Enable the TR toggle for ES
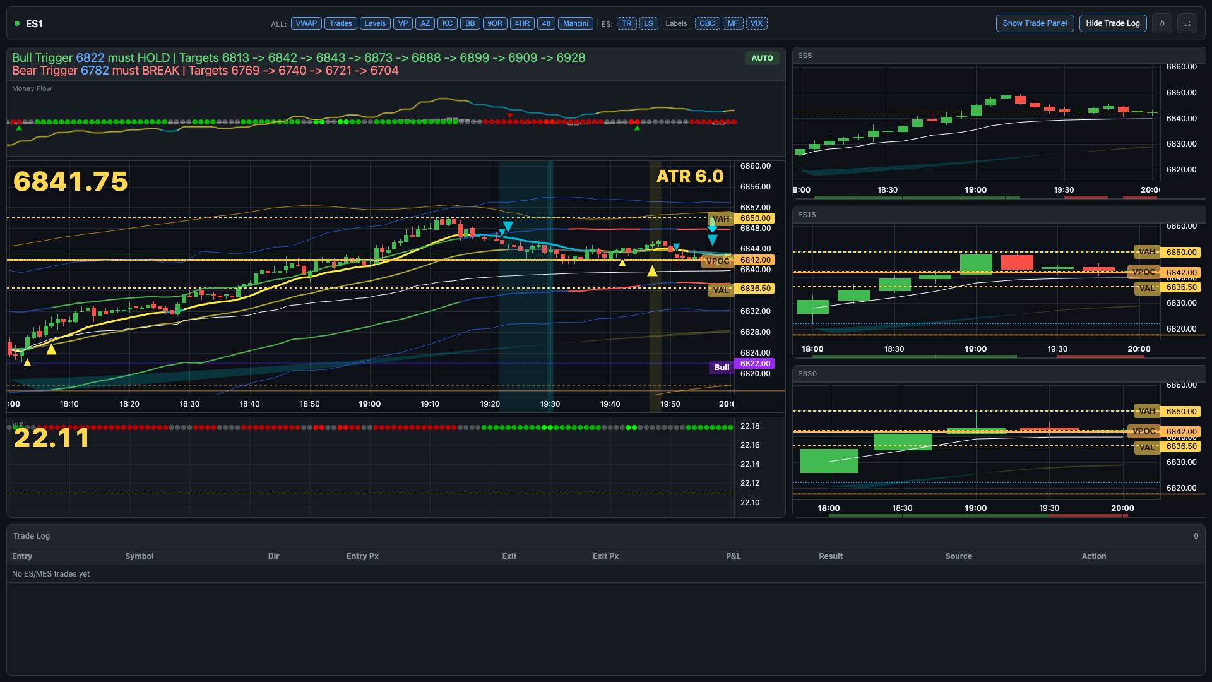1212x682 pixels. (x=626, y=23)
